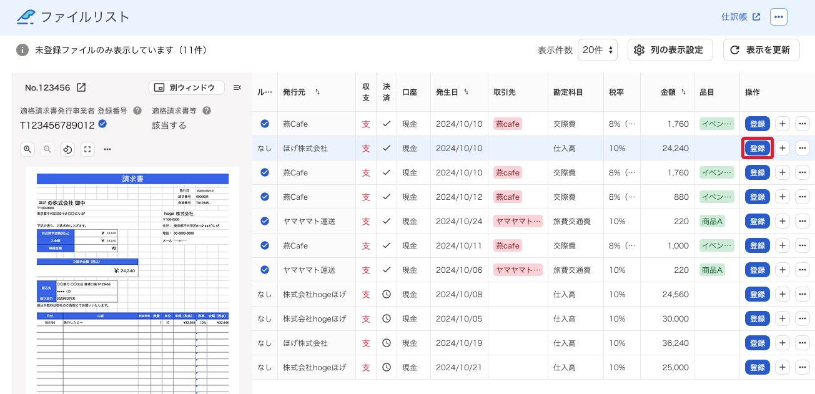Expand invoice preview to fullscreen
This screenshot has width=815, height=394.
[x=87, y=149]
